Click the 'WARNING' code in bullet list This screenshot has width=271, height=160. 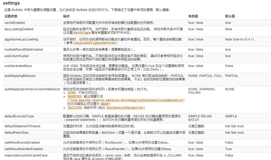point(75,96)
